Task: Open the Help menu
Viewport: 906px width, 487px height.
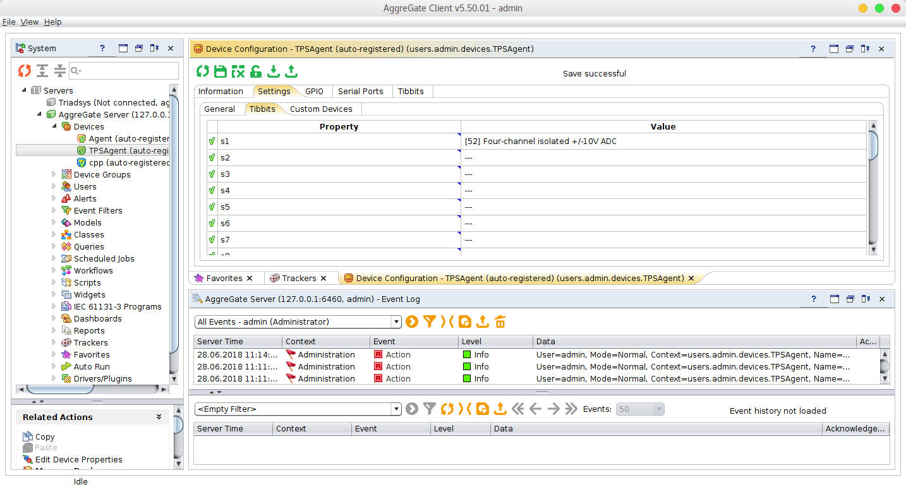Action: click(x=53, y=21)
